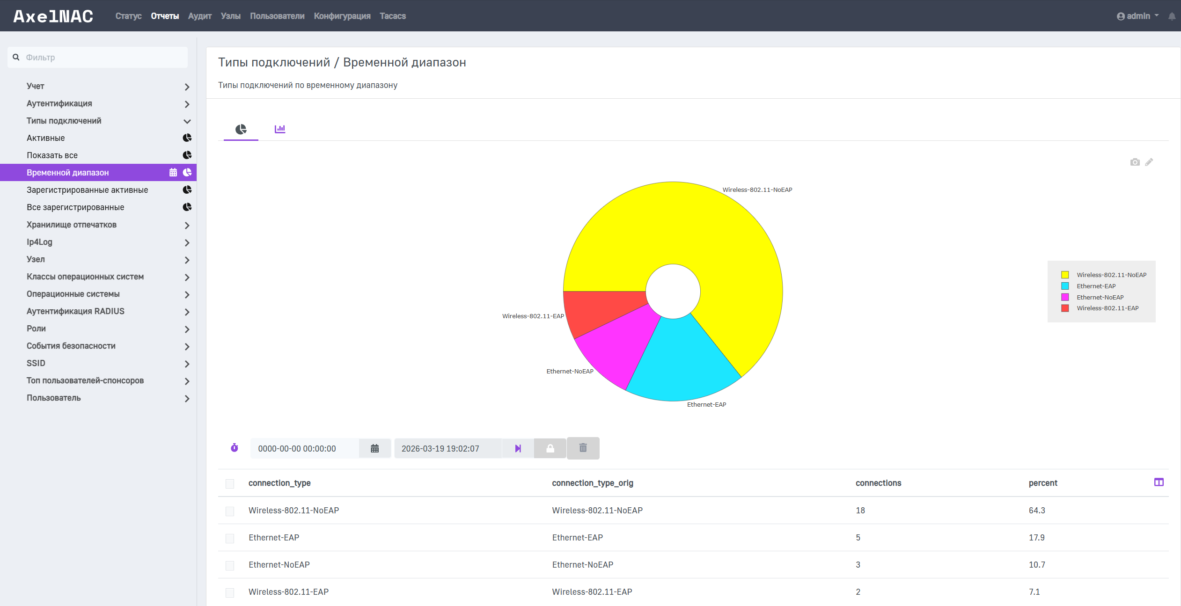Click the camera snapshot icon above the chart
1181x606 pixels.
click(x=1135, y=162)
